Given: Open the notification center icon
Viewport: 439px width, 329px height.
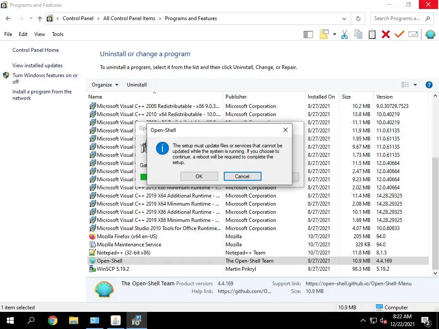Looking at the screenshot, I should coord(426,321).
